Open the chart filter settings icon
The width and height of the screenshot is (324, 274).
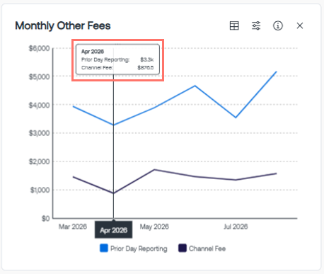[x=256, y=25]
